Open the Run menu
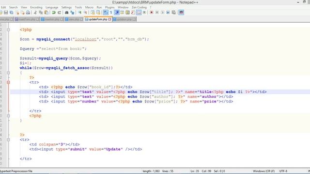Viewport: 310px width, 174px height. pyautogui.click(x=99, y=7)
